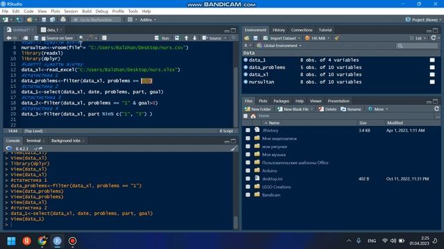Check the nursultan object checkbox
Viewport: 444px width, 249px height.
coord(432,82)
